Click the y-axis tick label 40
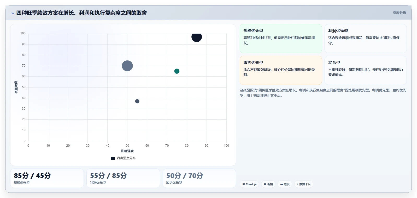Viewport: 417px width, 198px height. 24,98
